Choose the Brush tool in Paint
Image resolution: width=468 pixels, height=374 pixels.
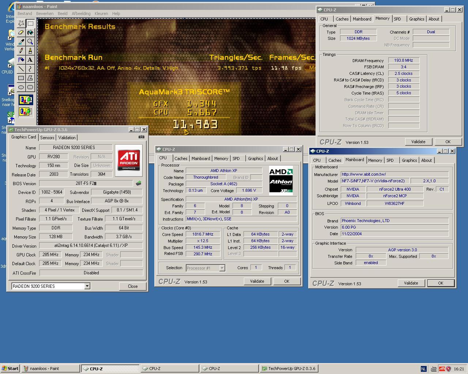tap(30, 51)
